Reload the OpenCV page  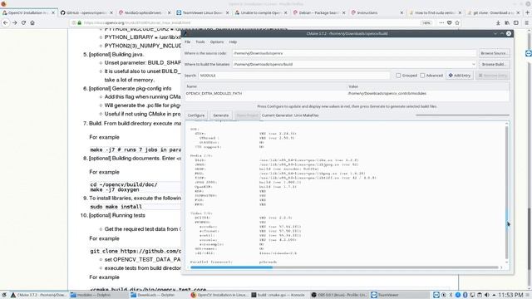pos(23,22)
